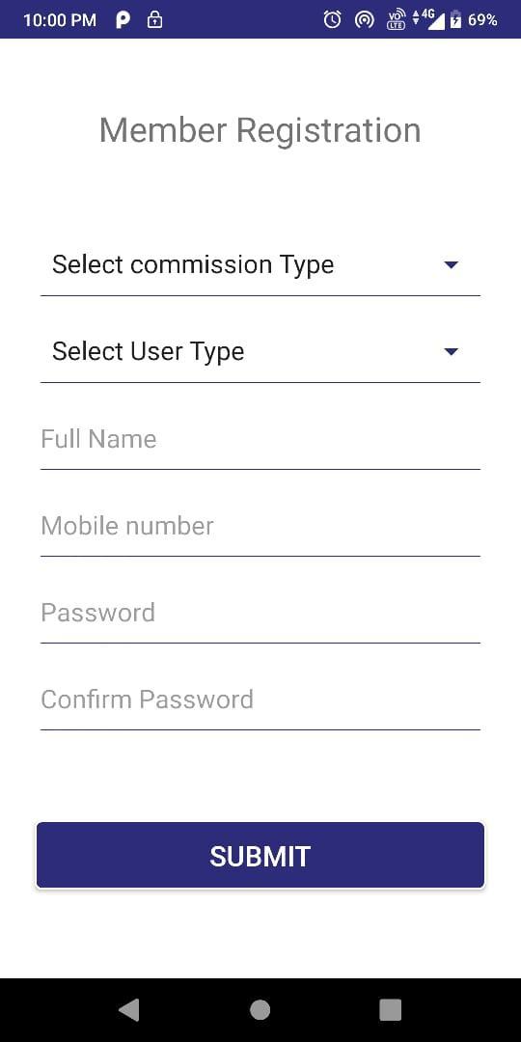Tap the P app notification icon
521x1042 pixels.
123,20
